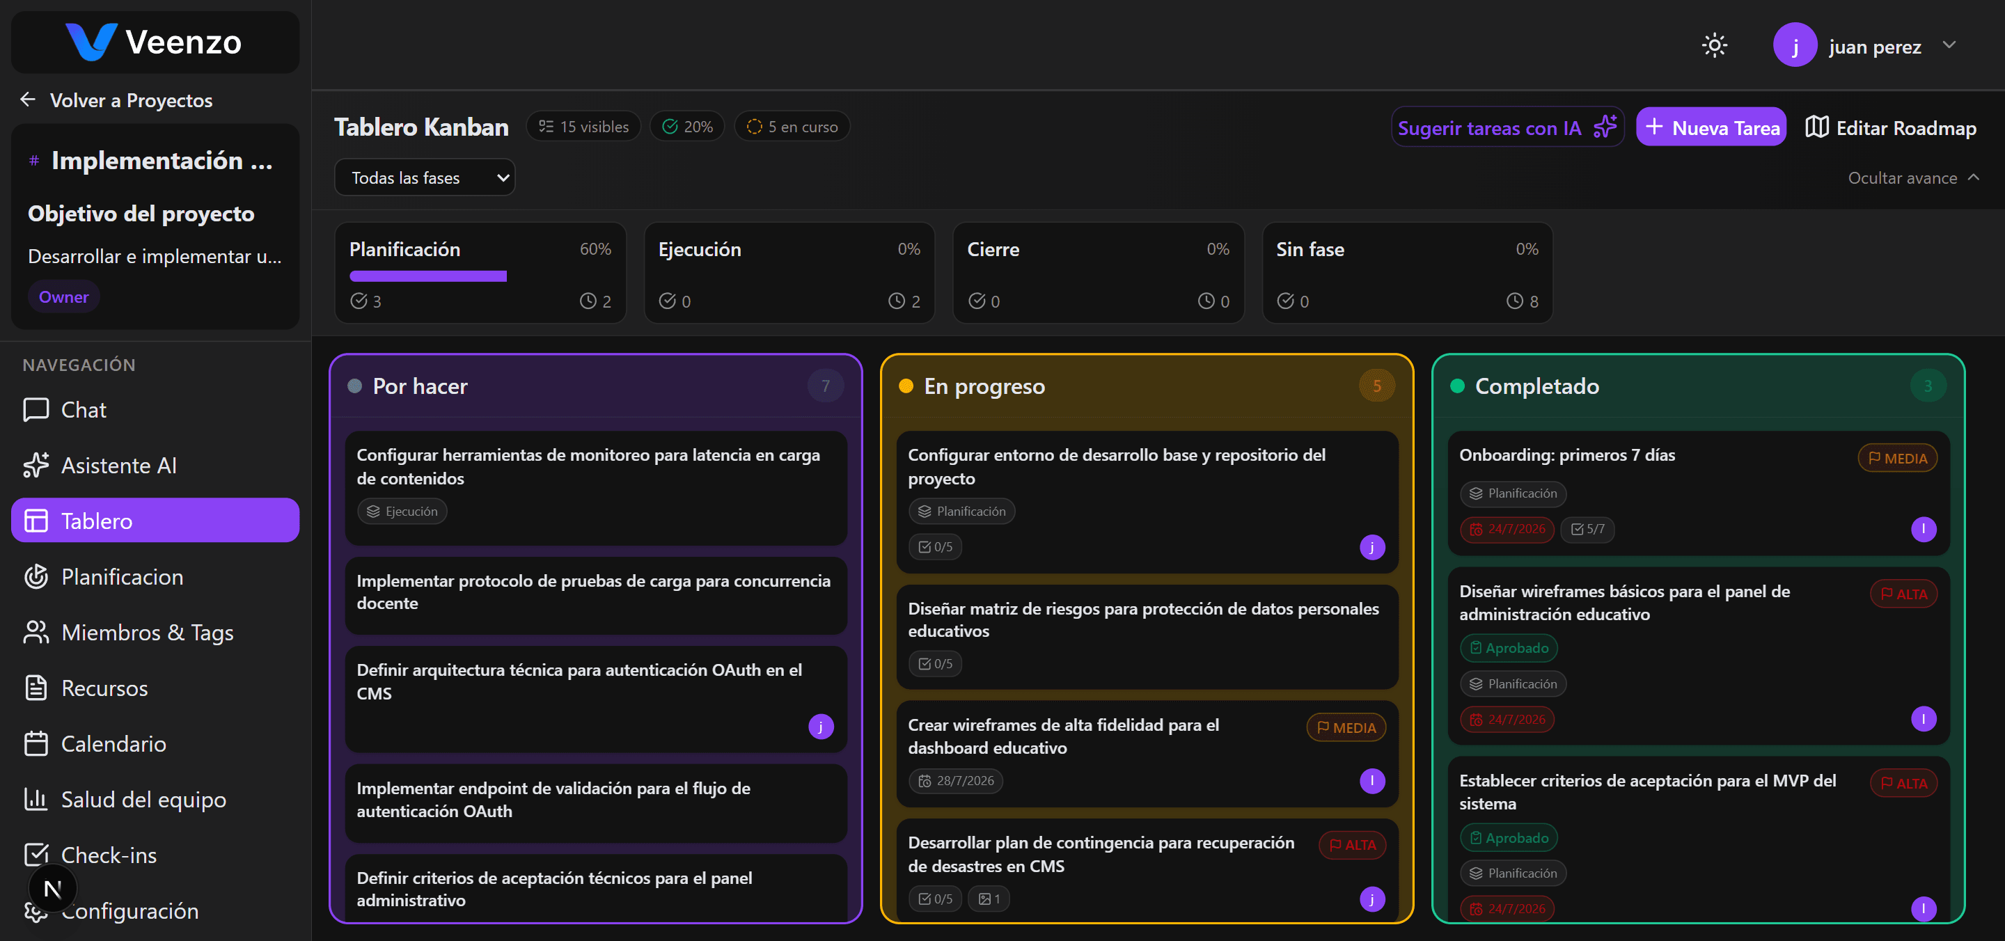Screen dimensions: 2005x941
Task: Click the Check-ins checkbox icon
Action: [x=36, y=855]
